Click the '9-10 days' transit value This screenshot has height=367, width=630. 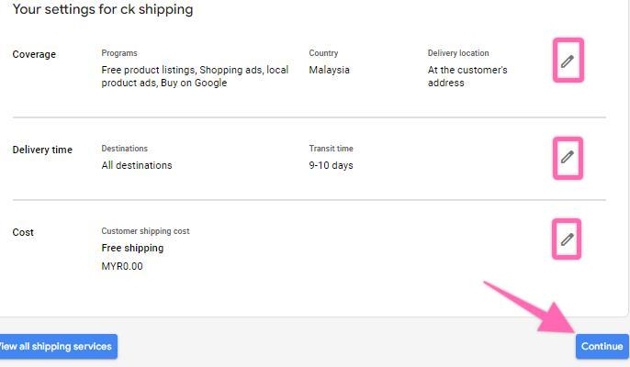point(331,165)
